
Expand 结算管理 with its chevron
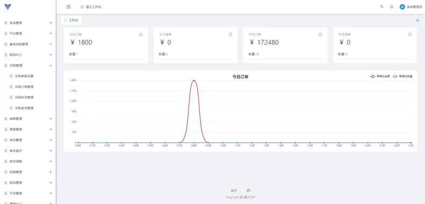pos(51,172)
